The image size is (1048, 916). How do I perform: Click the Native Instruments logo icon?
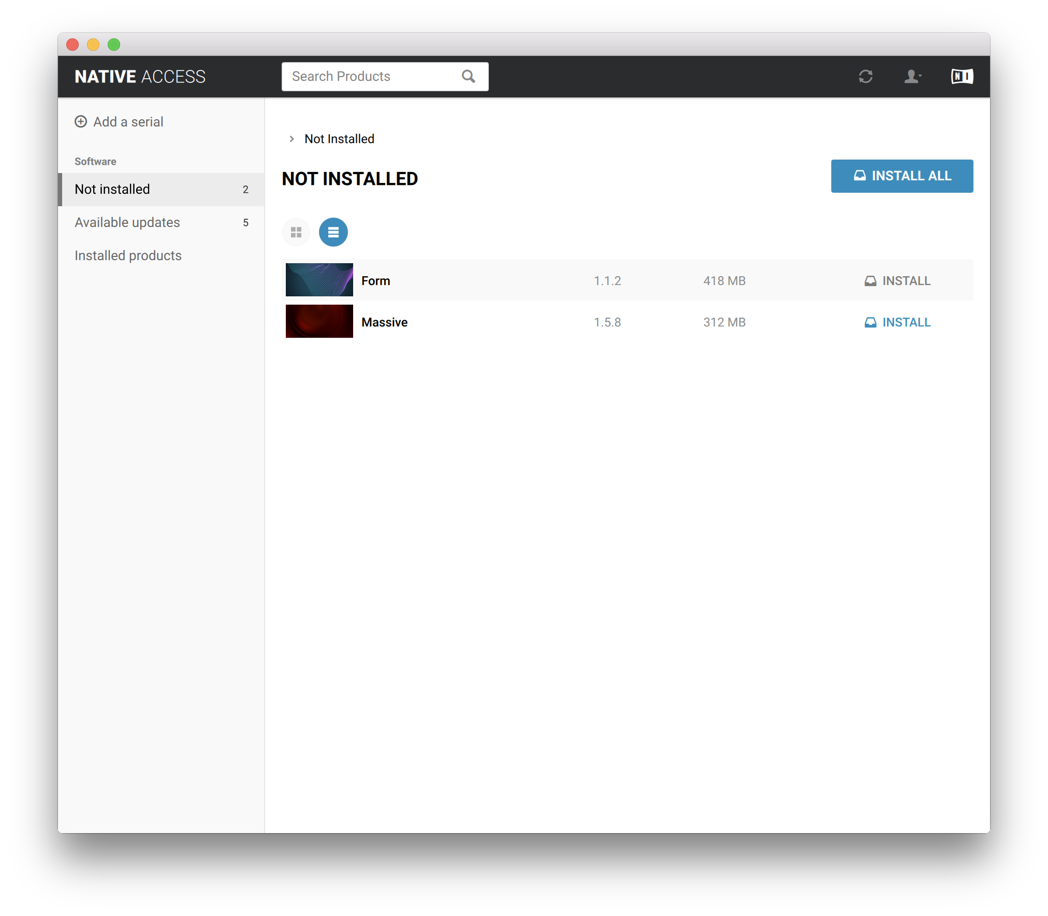coord(962,77)
